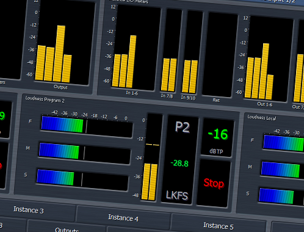This screenshot has width=304, height=232.
Task: Click the Loudness Program 2 F meter bar
Action: 87,126
